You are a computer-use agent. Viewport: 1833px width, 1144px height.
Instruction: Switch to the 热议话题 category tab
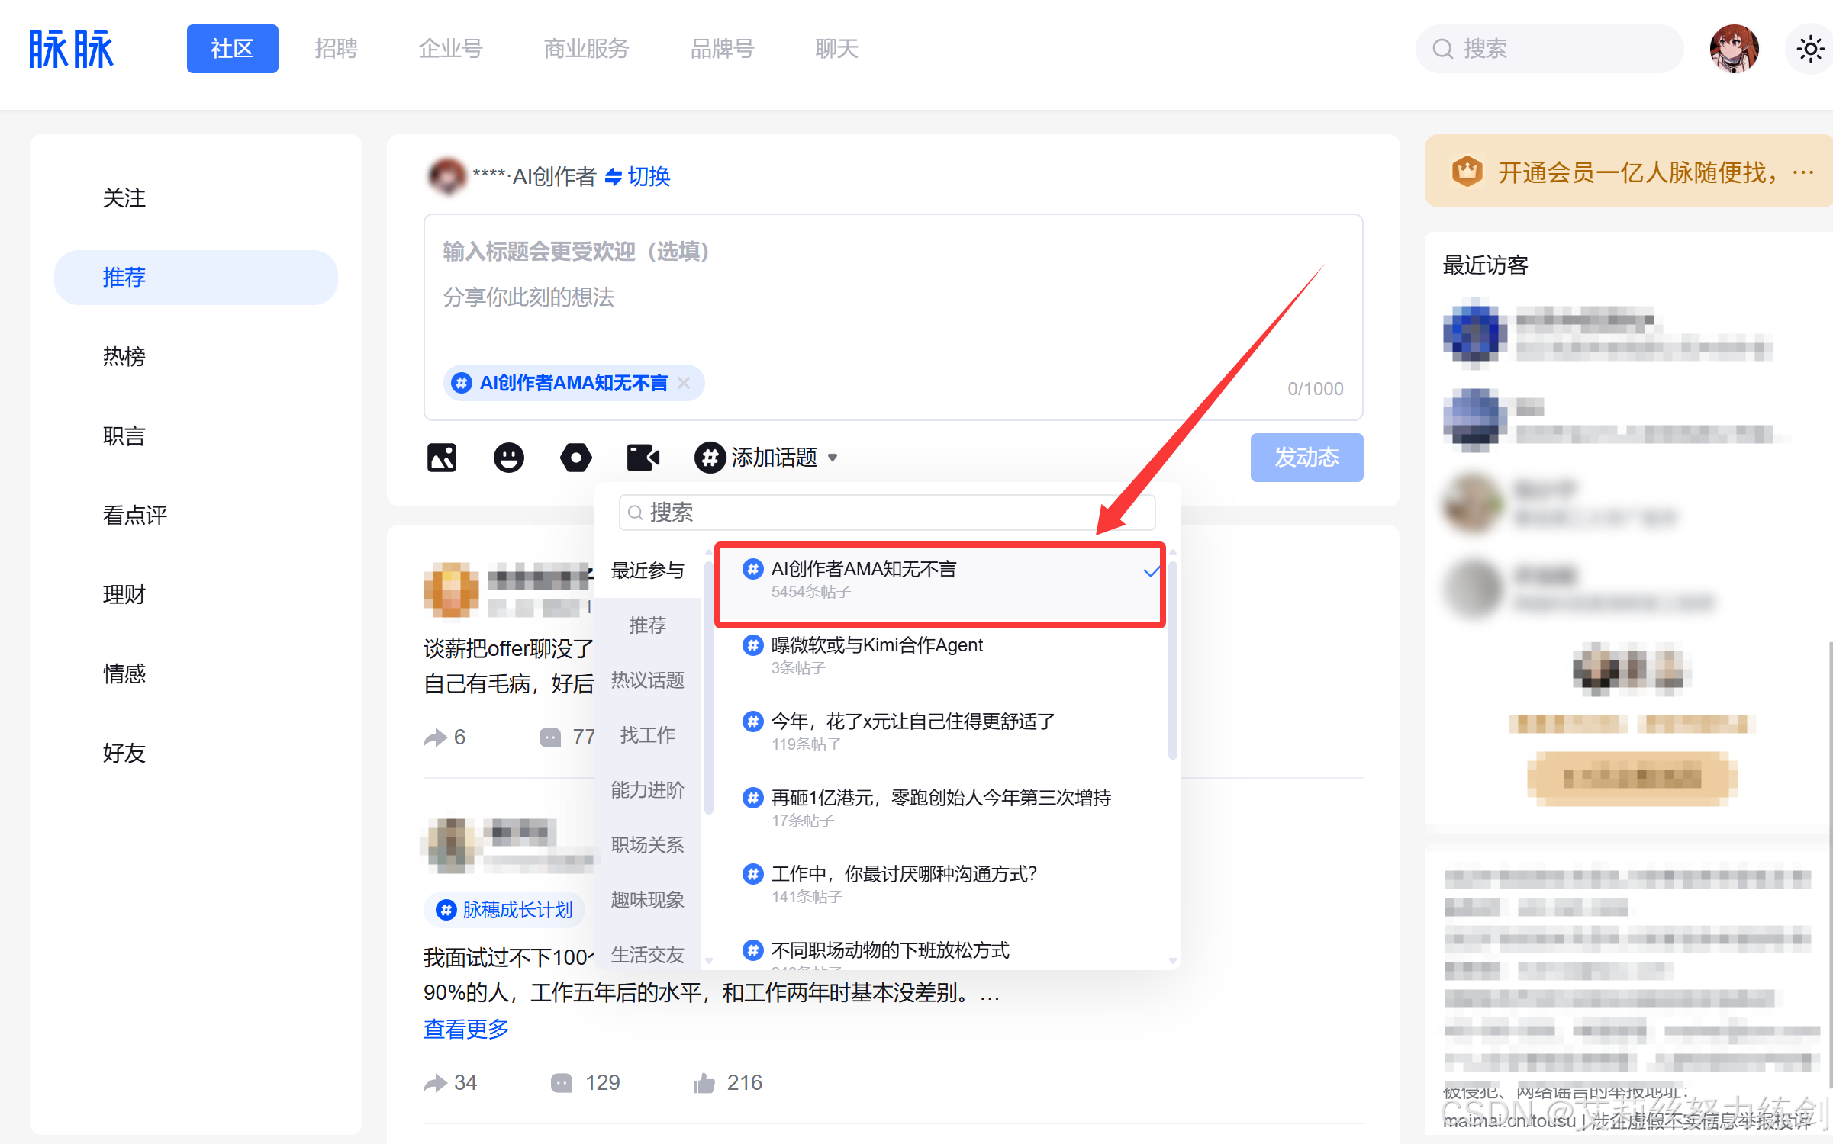click(646, 680)
